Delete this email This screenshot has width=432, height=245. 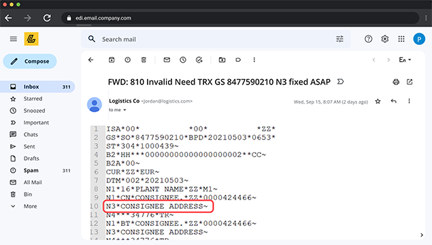144,60
